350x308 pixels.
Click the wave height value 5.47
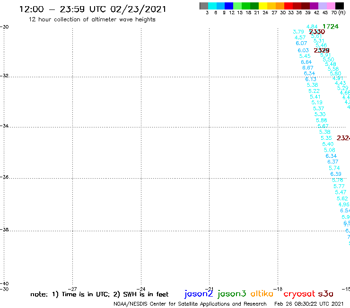point(341,192)
